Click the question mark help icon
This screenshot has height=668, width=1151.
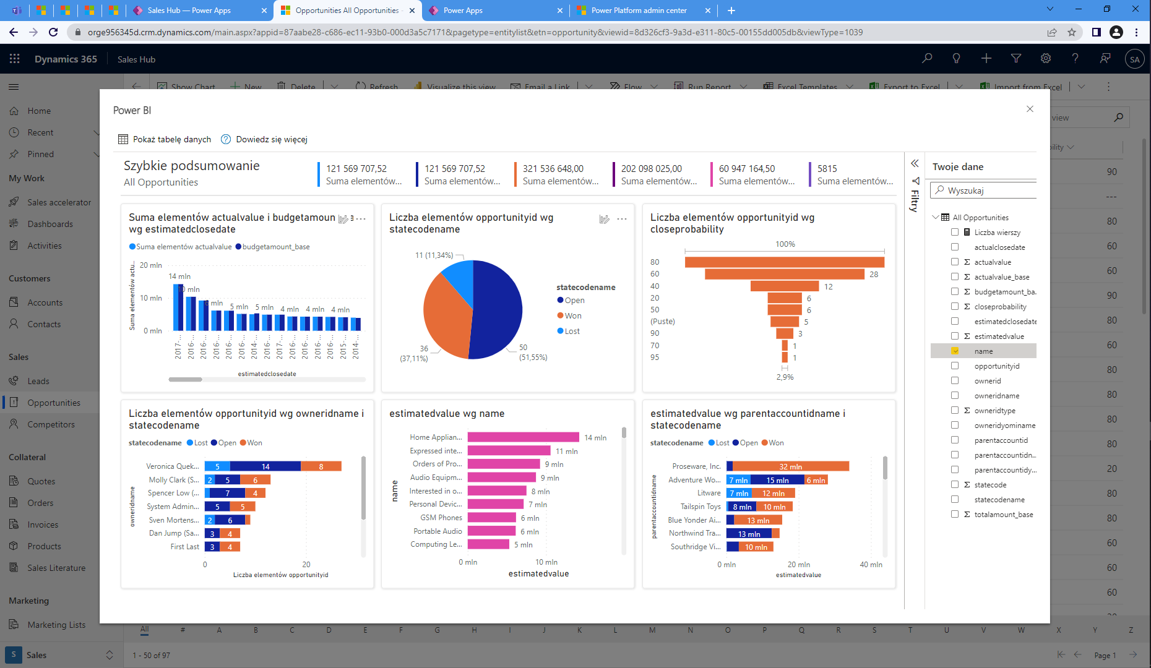tap(1076, 59)
